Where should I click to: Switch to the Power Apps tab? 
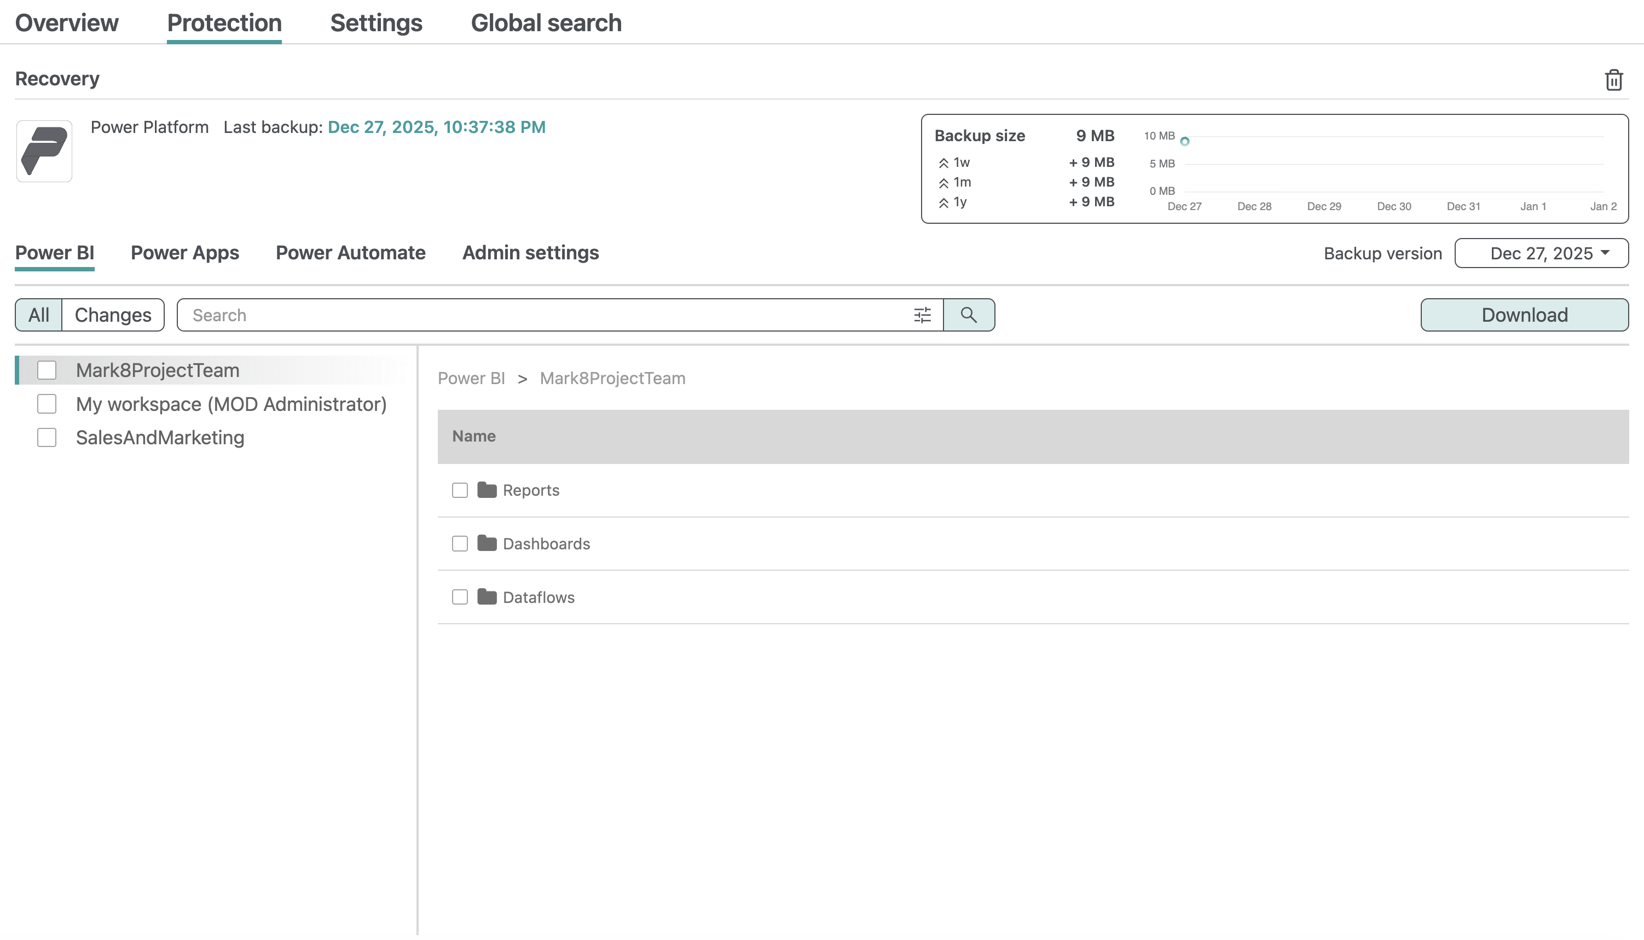[184, 252]
